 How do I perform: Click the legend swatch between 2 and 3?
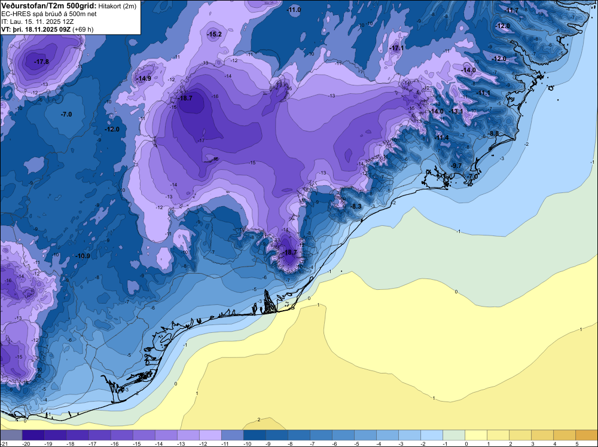pos(520,435)
